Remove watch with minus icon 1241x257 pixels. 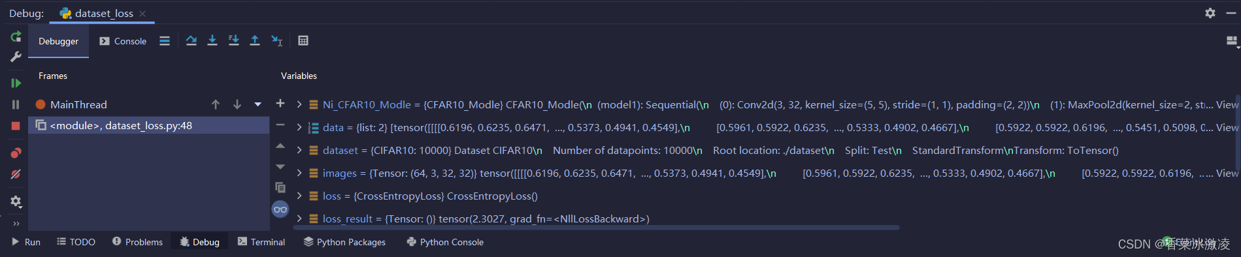(280, 125)
